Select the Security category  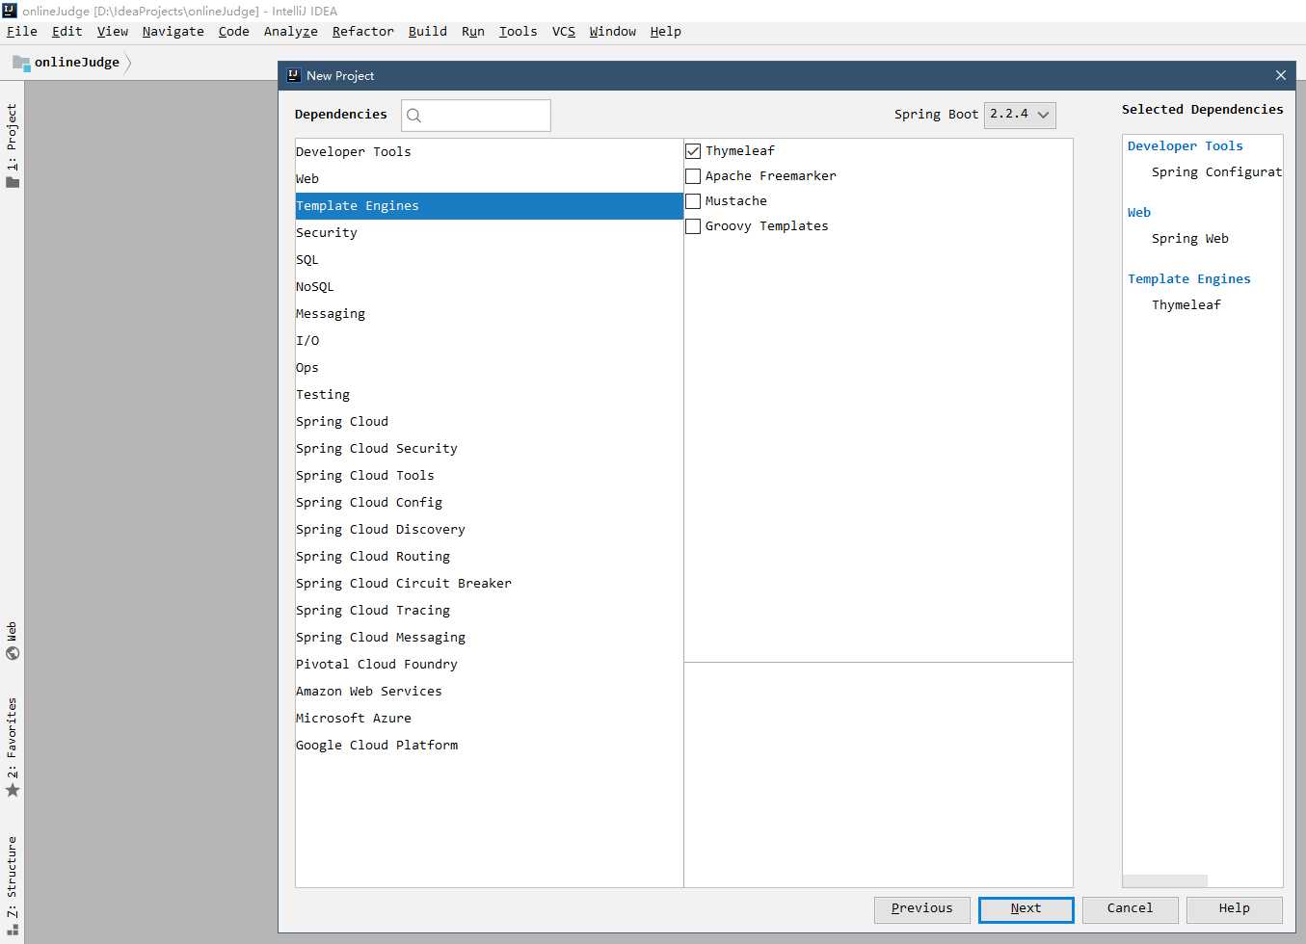[489, 233]
